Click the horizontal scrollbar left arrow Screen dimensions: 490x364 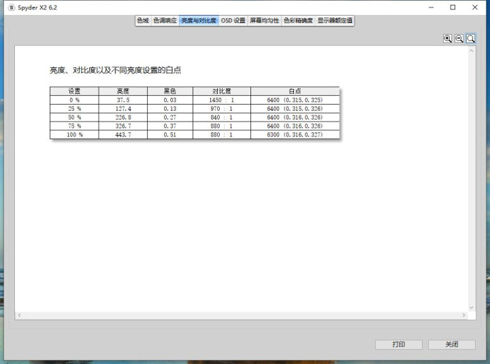19,315
